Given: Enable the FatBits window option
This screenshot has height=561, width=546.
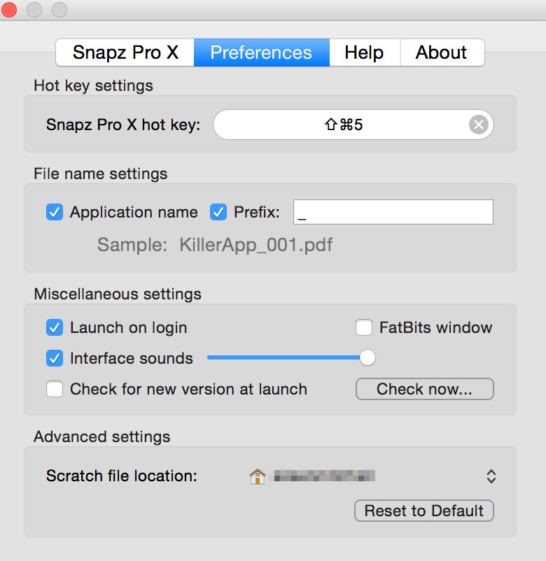Looking at the screenshot, I should [x=364, y=327].
